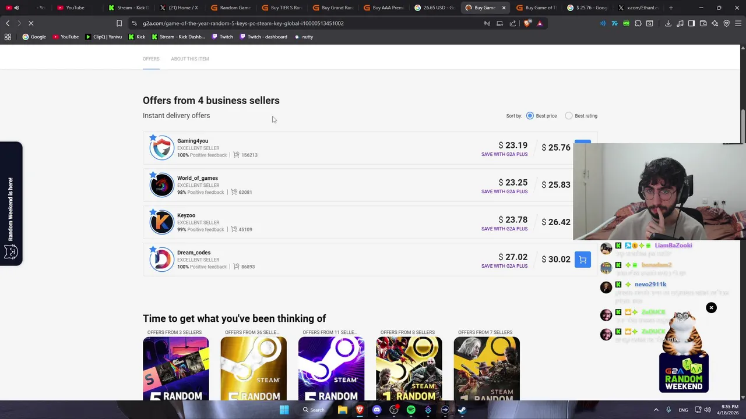
Task: Open the Brave Rewards triangle icon
Action: point(540,23)
